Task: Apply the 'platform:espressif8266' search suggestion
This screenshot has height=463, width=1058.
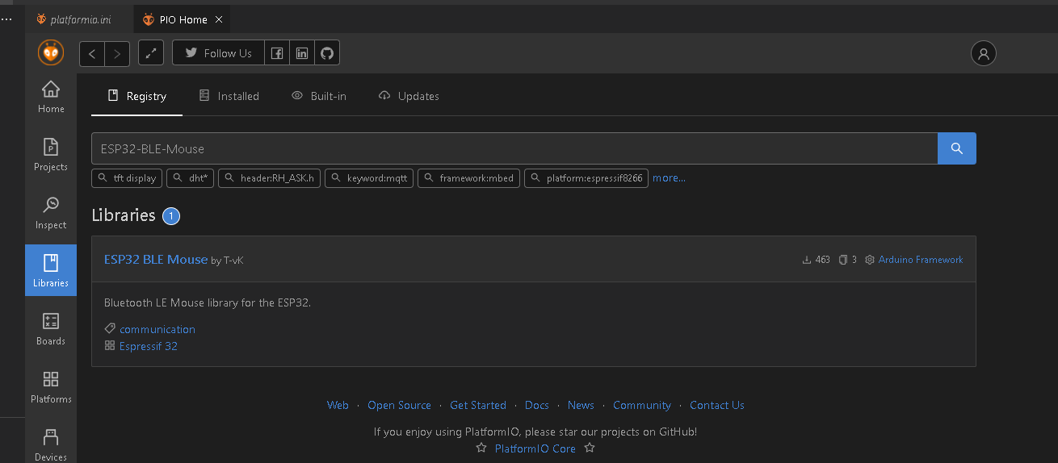Action: coord(586,178)
